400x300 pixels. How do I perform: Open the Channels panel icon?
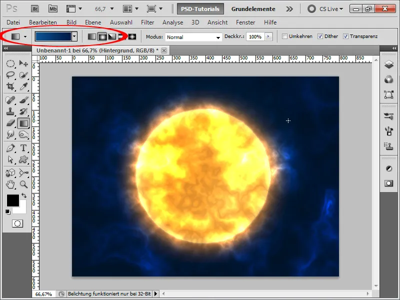388,79
